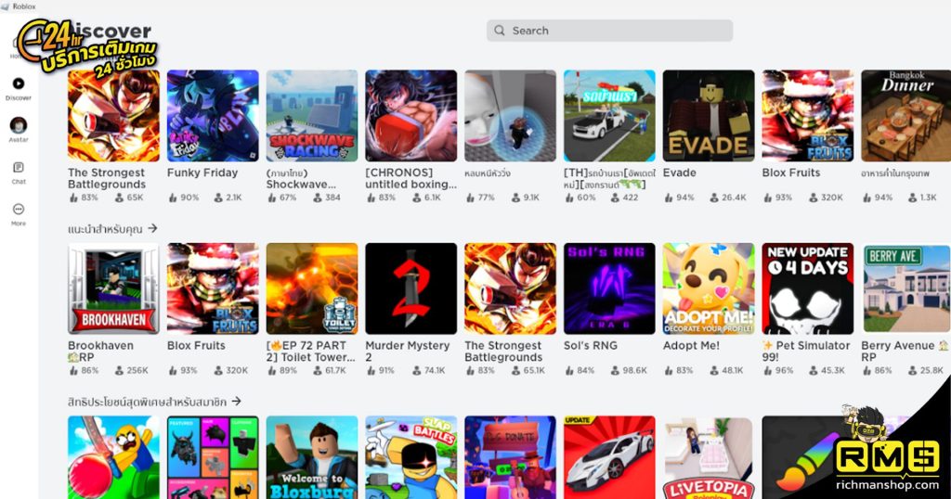Expand the แนะนำสำหรับคุณ section arrow
The width and height of the screenshot is (951, 499).
[x=152, y=228]
